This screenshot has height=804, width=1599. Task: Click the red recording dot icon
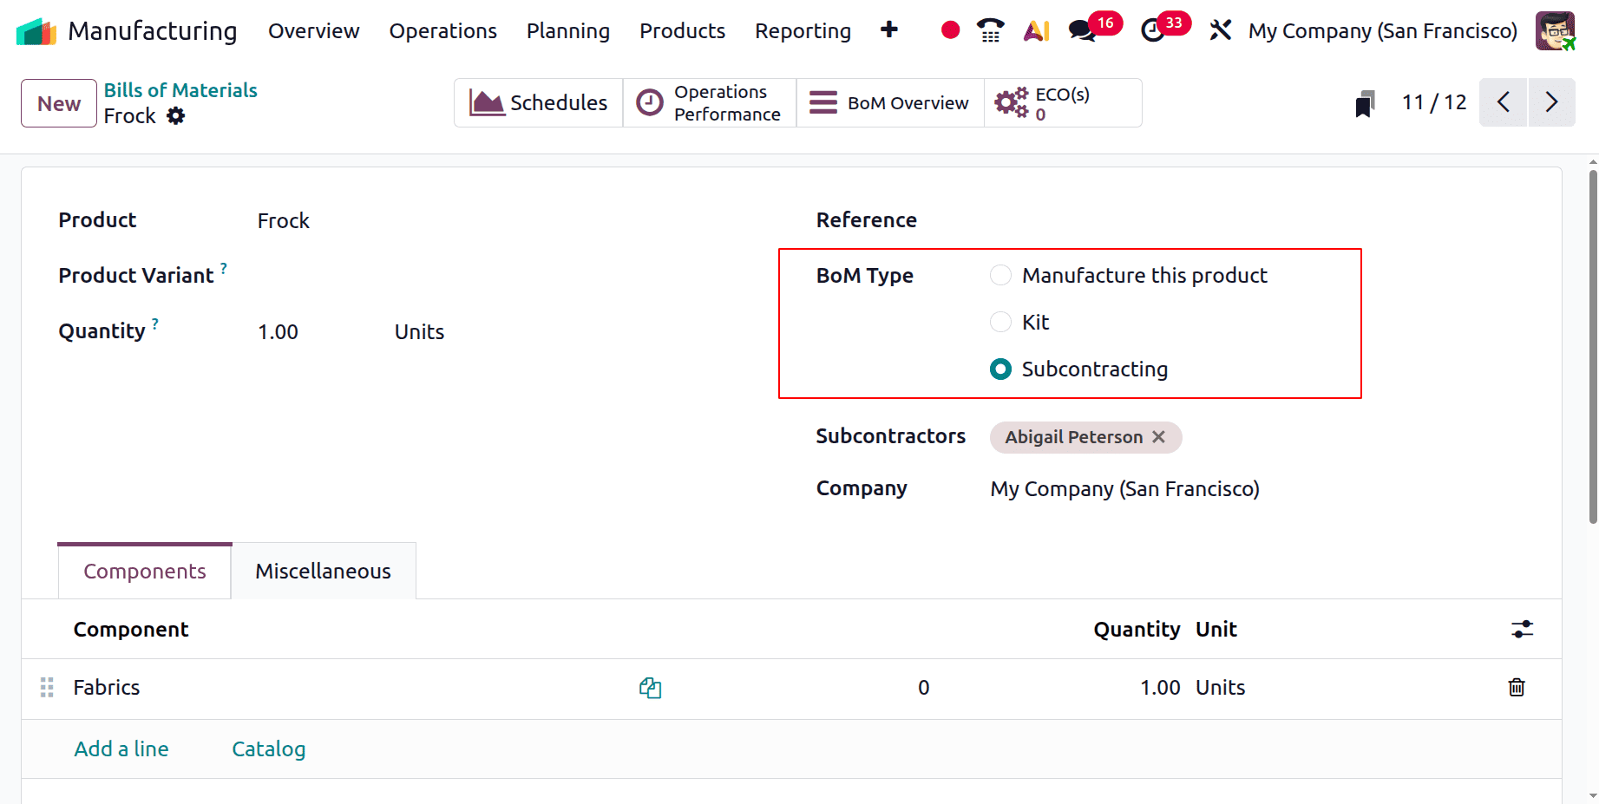coord(950,30)
